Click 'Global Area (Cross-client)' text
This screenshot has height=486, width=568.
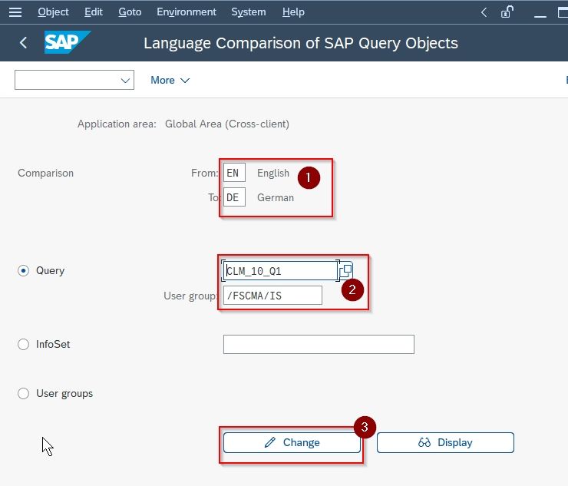coord(227,124)
